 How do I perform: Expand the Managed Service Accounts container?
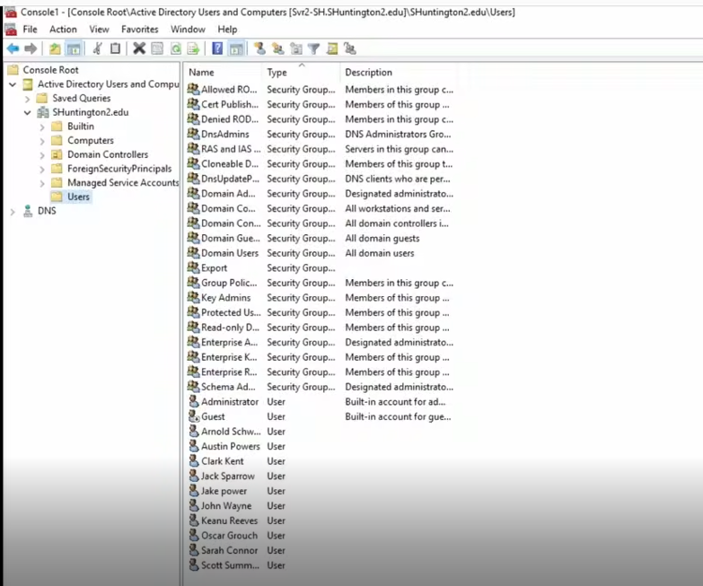click(x=42, y=183)
